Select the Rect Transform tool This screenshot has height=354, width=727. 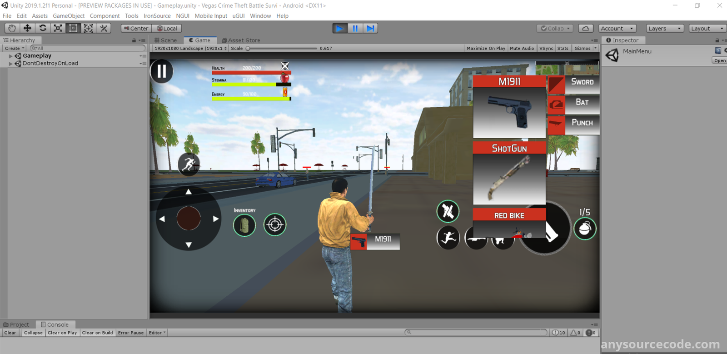point(73,28)
